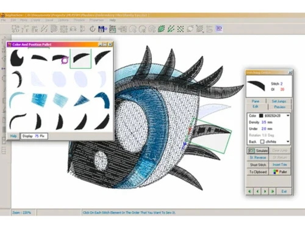Click the green dotted checker toolbar icon

click(x=181, y=29)
